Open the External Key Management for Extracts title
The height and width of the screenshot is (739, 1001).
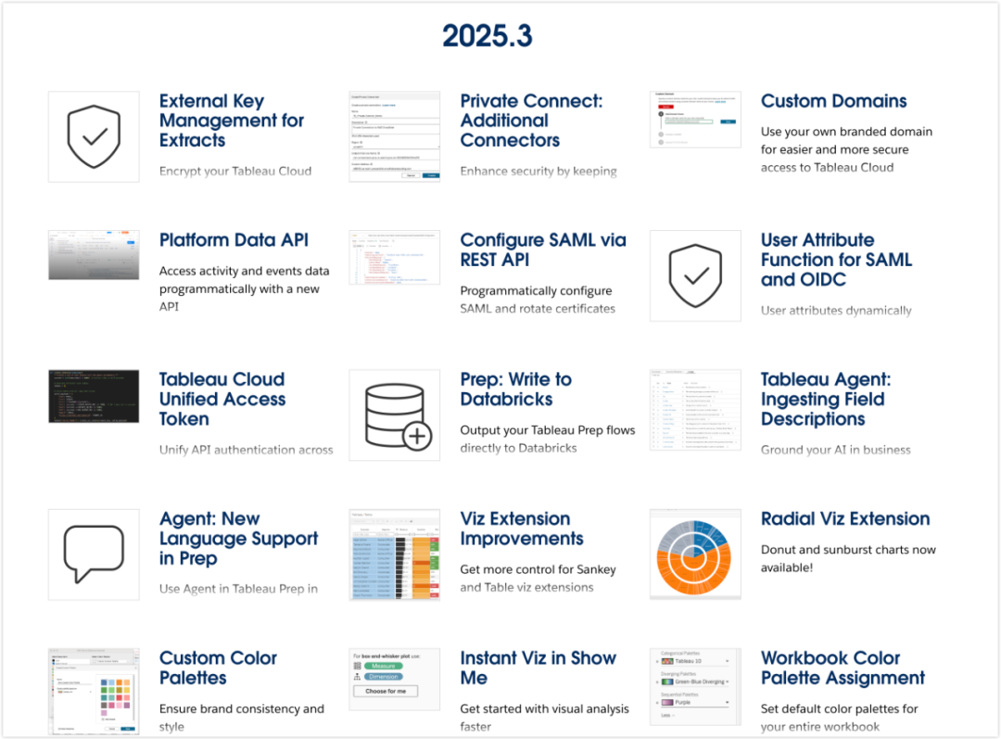[232, 121]
